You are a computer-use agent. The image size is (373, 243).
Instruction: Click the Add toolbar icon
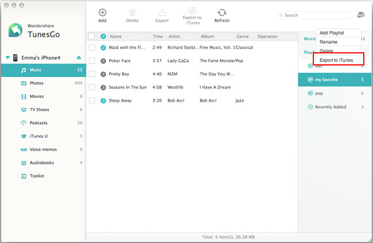[x=103, y=13]
